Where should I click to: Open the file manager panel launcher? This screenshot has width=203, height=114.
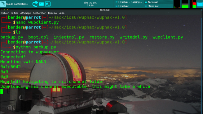coord(41,4)
